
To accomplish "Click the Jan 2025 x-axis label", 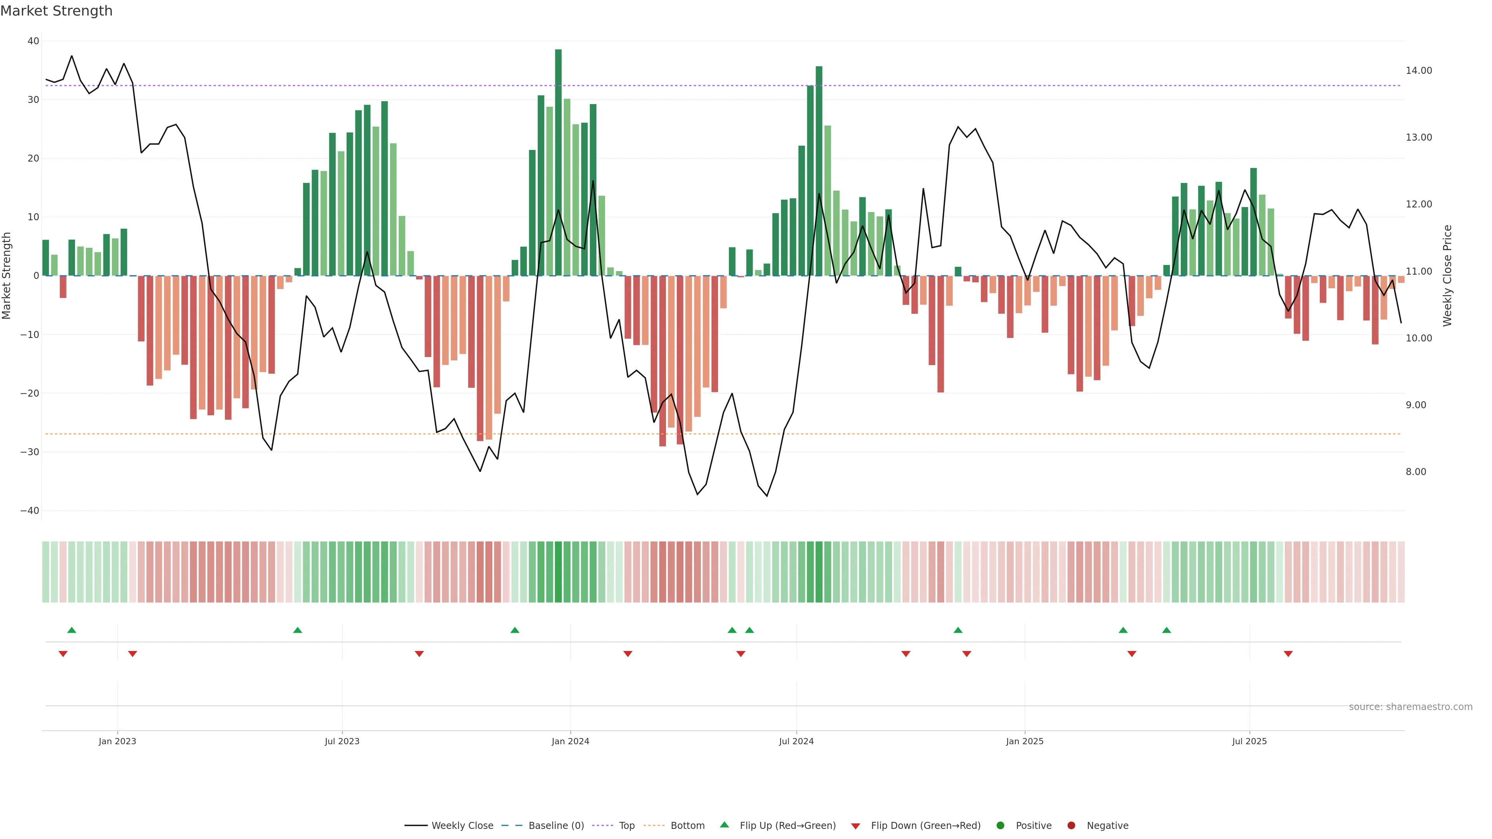I will coord(1025,741).
